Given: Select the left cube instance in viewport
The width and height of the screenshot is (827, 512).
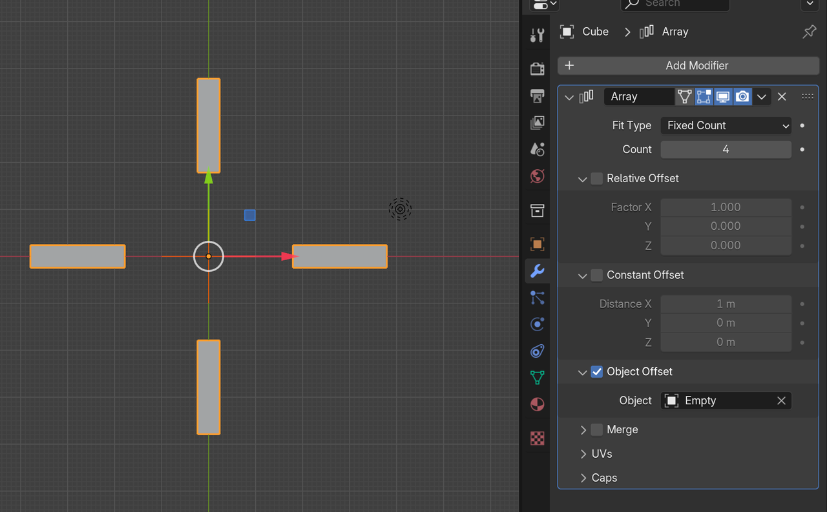Looking at the screenshot, I should pyautogui.click(x=78, y=256).
